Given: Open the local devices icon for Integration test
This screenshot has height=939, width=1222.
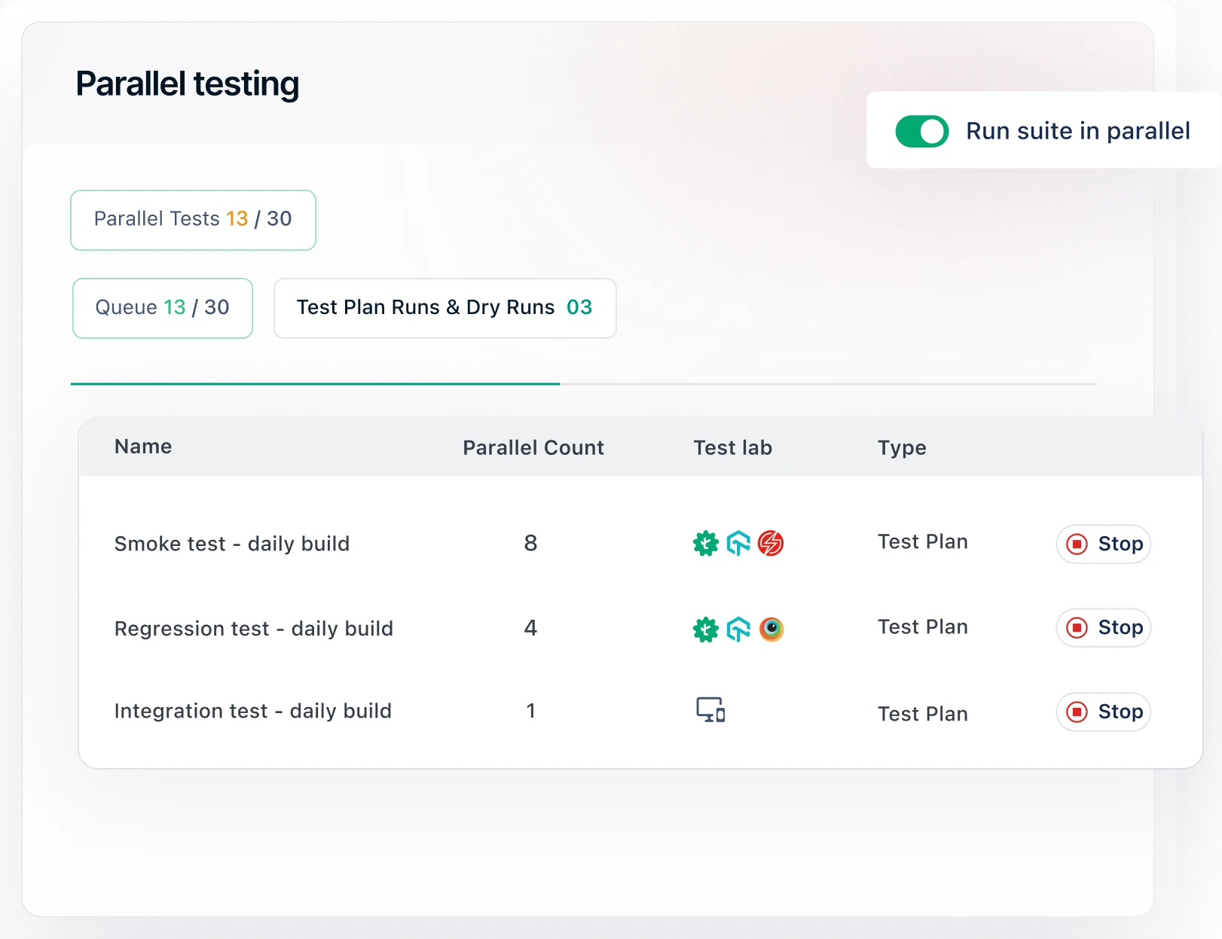Looking at the screenshot, I should point(710,709).
